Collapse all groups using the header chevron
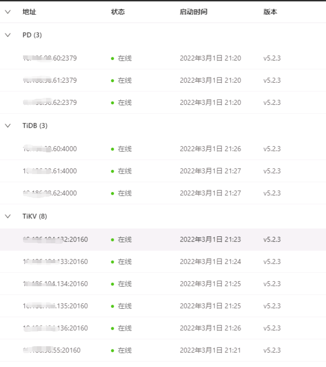The image size is (326, 367). [x=7, y=12]
